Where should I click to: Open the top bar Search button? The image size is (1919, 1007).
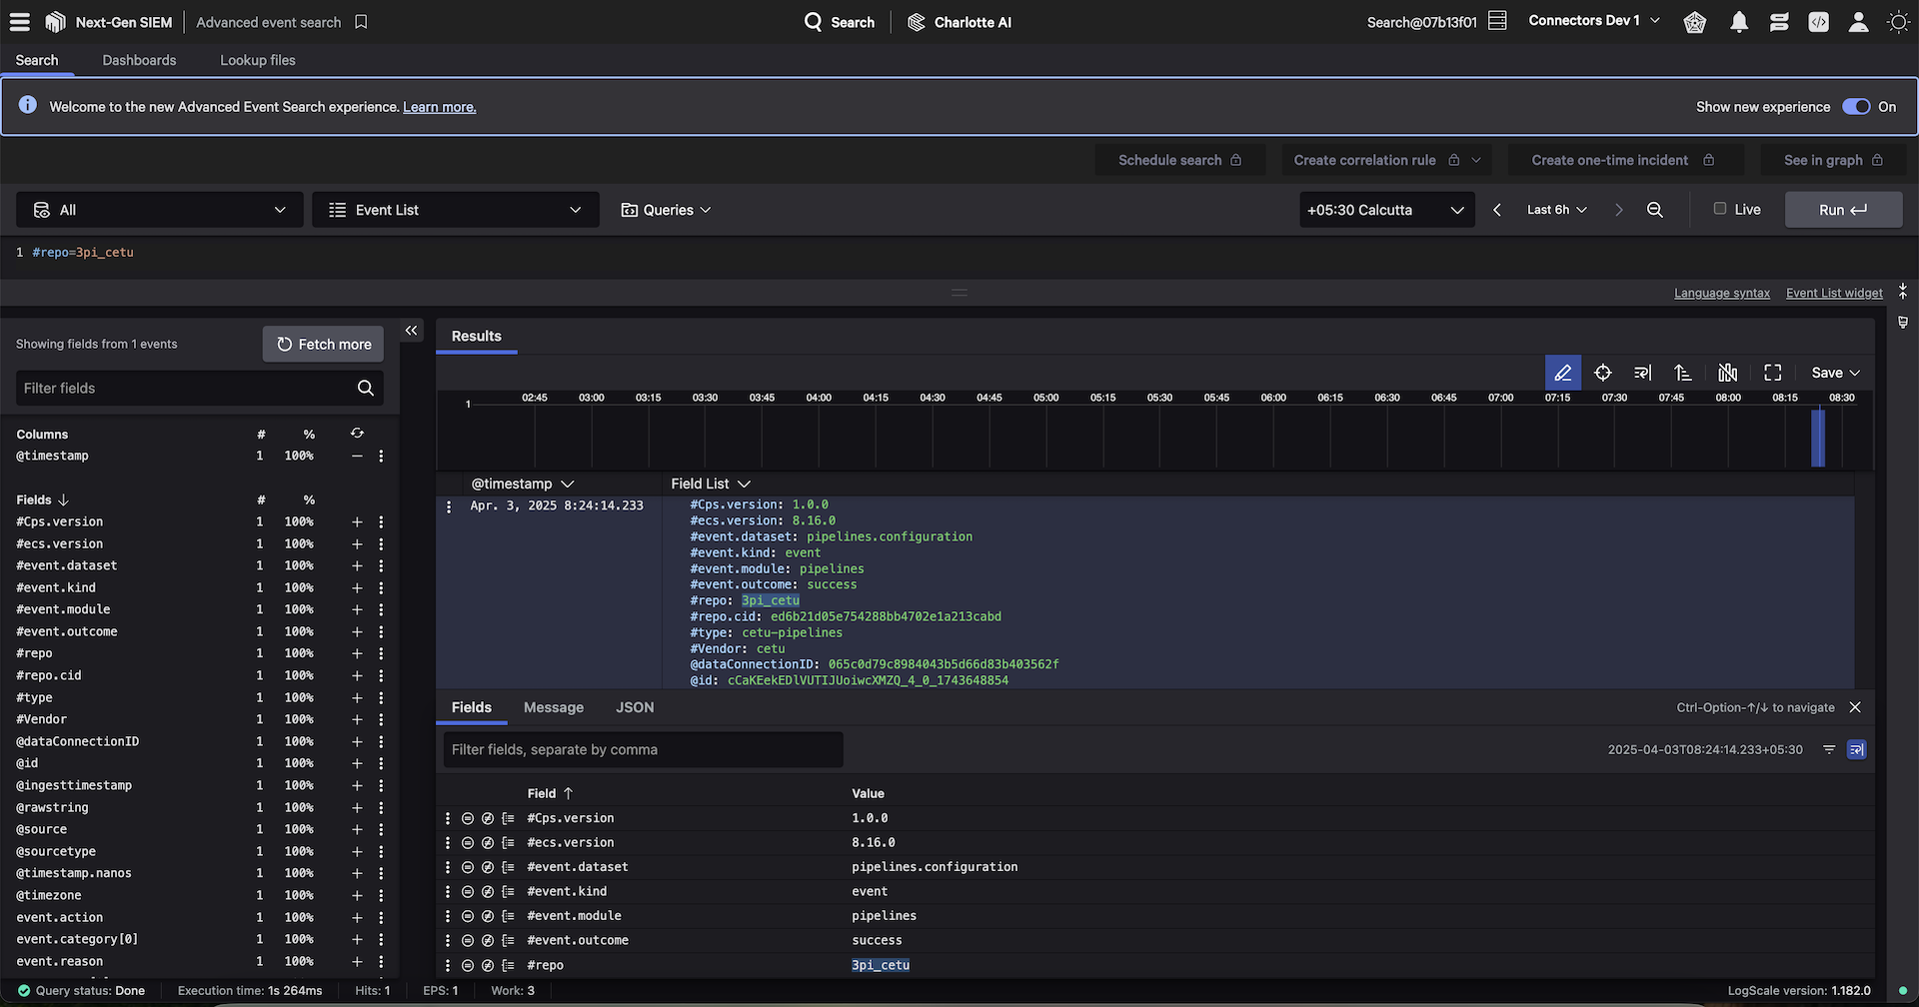click(x=840, y=22)
